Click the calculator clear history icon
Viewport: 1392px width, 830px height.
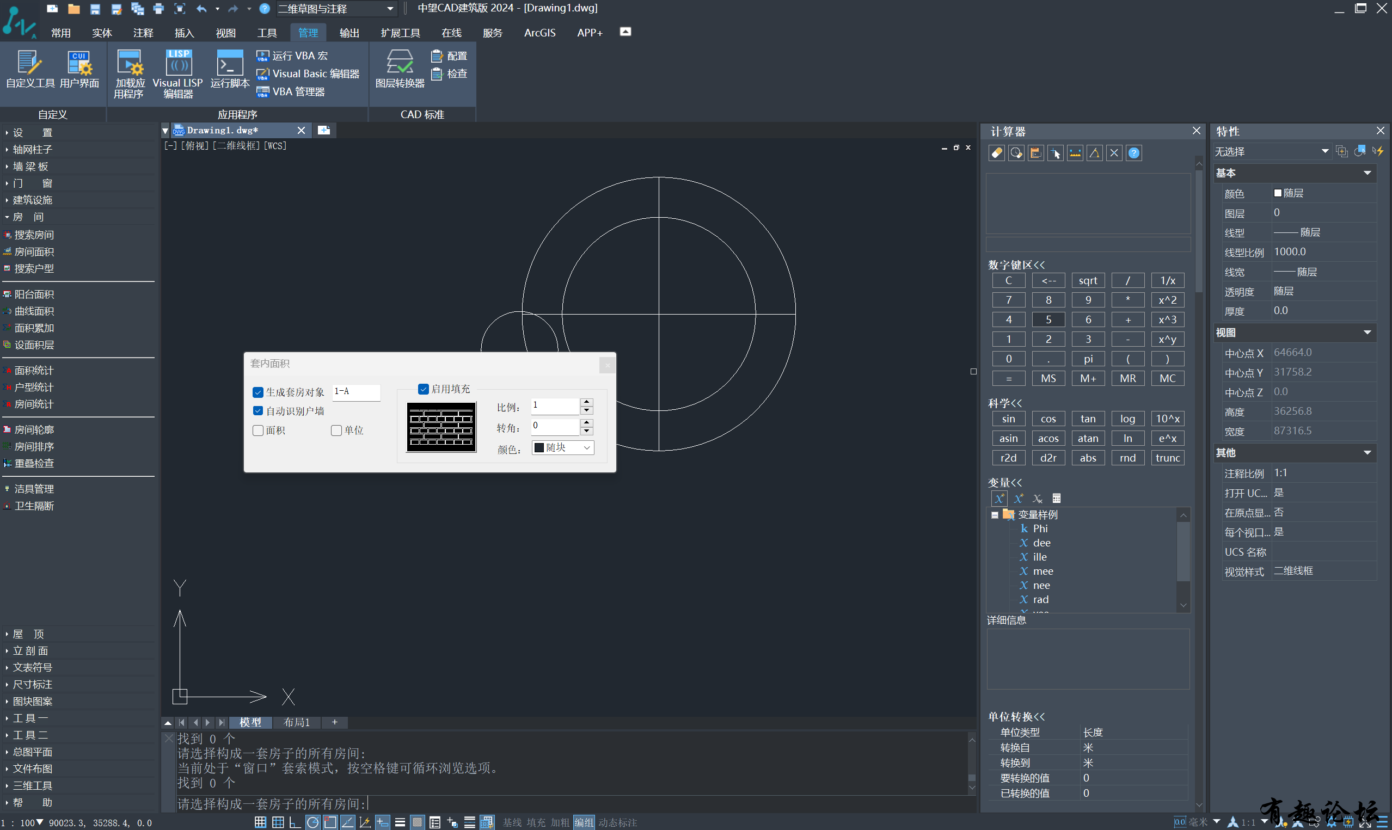click(1016, 153)
